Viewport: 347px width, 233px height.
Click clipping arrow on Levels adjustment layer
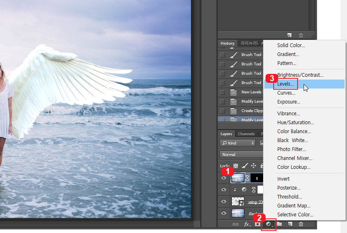[x=235, y=190]
